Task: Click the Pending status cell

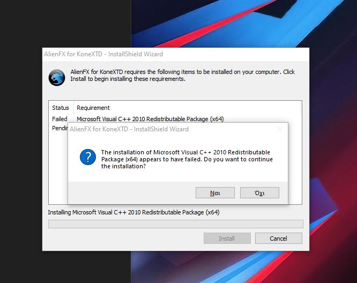Action: 60,128
